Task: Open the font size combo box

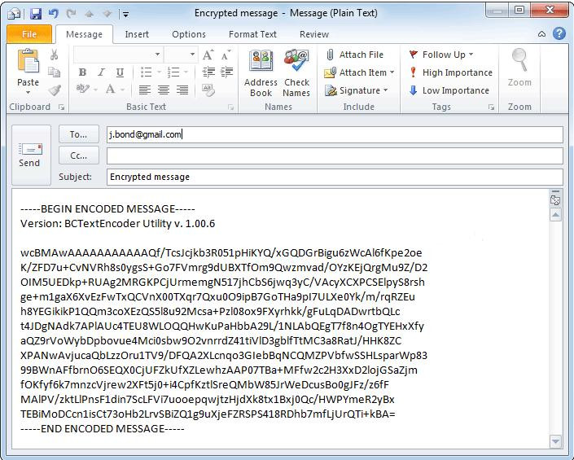Action: coord(181,55)
